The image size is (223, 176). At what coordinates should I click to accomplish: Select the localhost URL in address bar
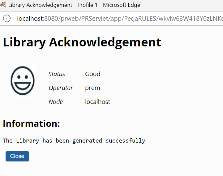click(120, 19)
